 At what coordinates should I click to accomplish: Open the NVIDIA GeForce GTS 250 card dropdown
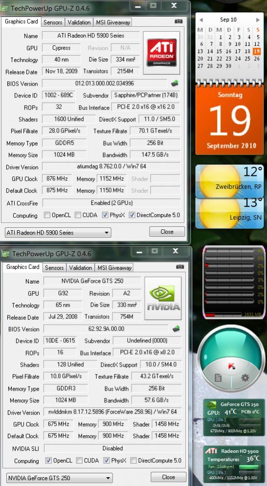59,478
